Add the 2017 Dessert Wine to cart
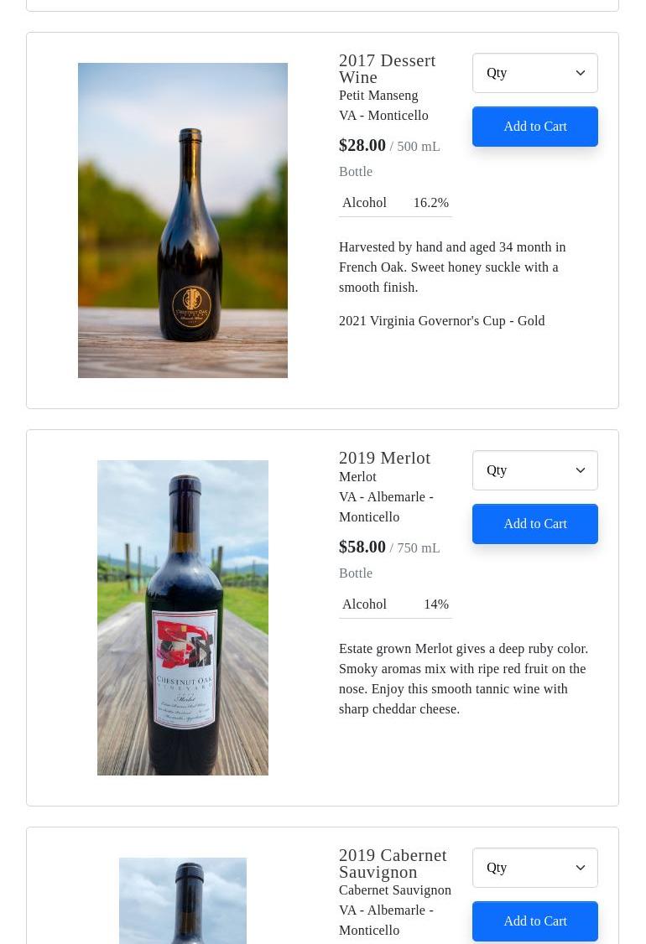 534,127
